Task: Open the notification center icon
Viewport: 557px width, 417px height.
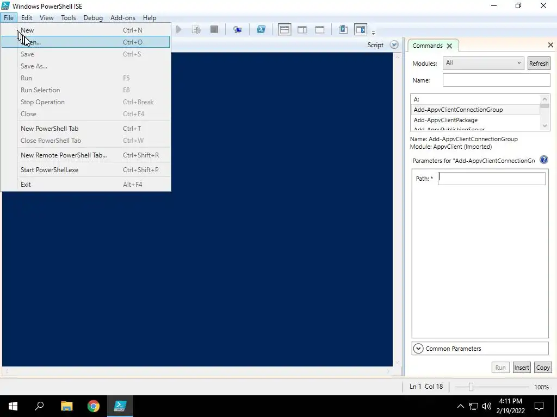Action: point(539,406)
